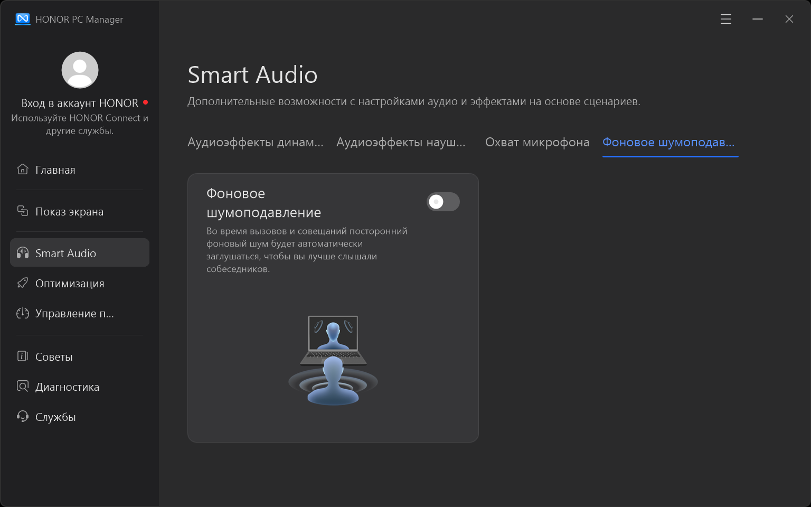Open Службы section
The height and width of the screenshot is (507, 811).
pyautogui.click(x=80, y=417)
